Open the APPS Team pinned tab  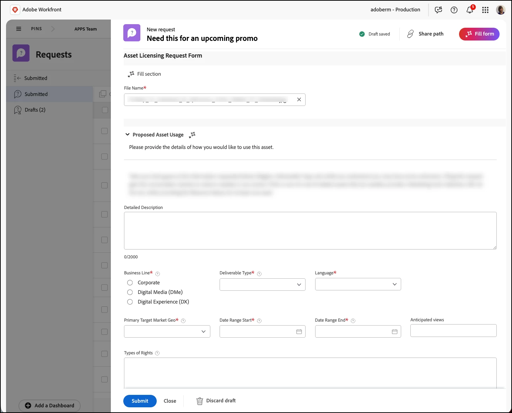coord(86,29)
